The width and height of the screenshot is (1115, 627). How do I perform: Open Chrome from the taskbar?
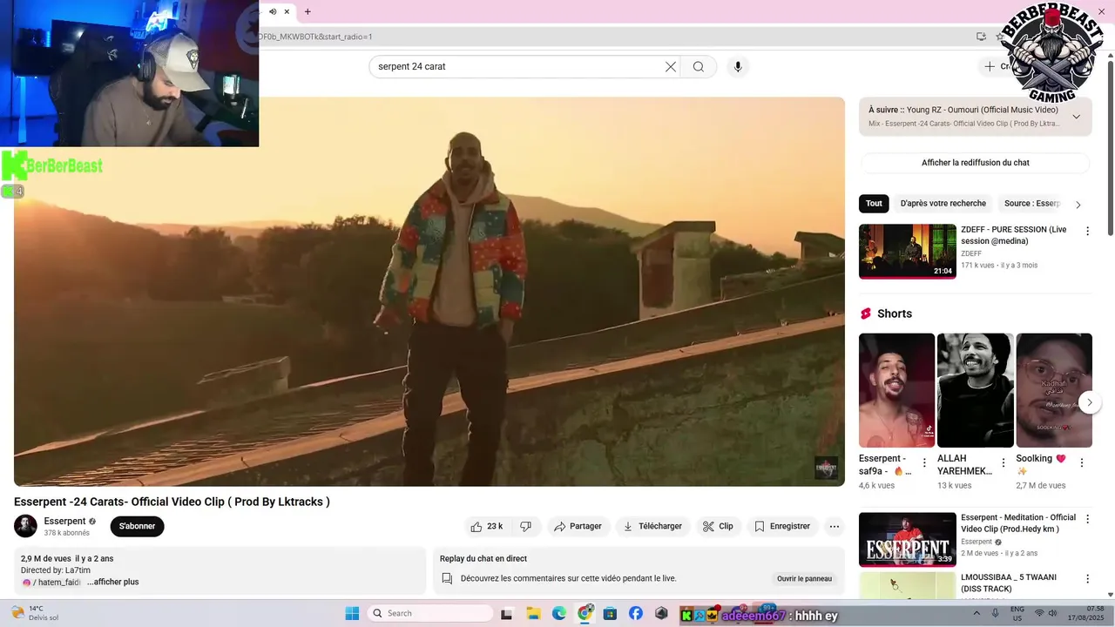tap(585, 613)
